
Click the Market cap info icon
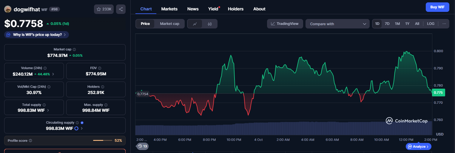pyautogui.click(x=74, y=50)
